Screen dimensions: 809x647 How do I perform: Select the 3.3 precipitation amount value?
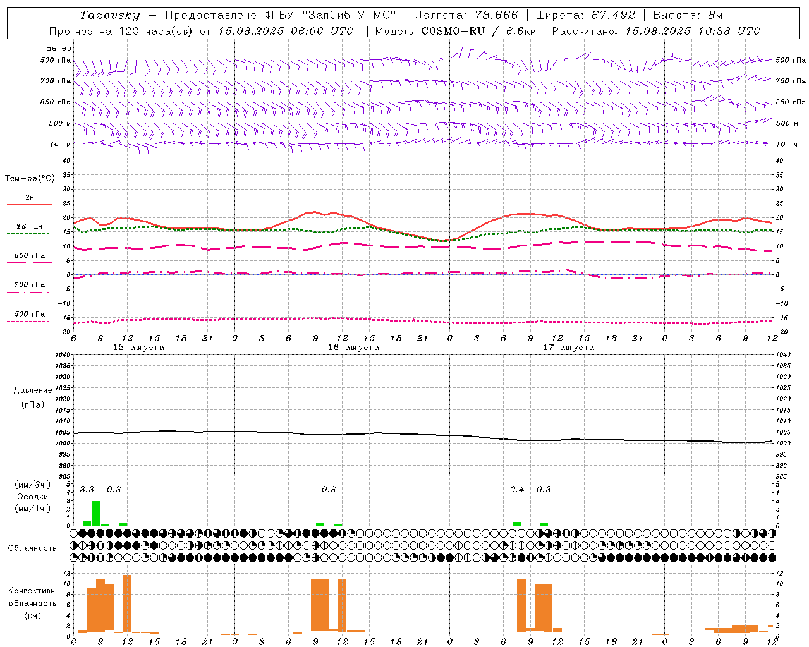click(x=87, y=490)
